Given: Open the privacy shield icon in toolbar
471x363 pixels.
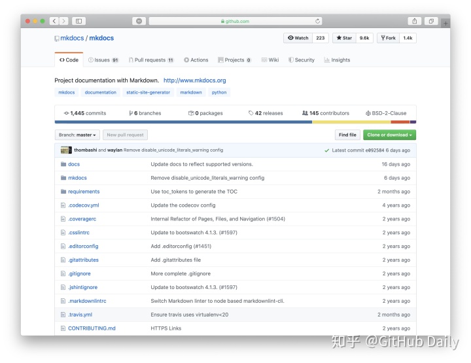Looking at the screenshot, I should 139,21.
